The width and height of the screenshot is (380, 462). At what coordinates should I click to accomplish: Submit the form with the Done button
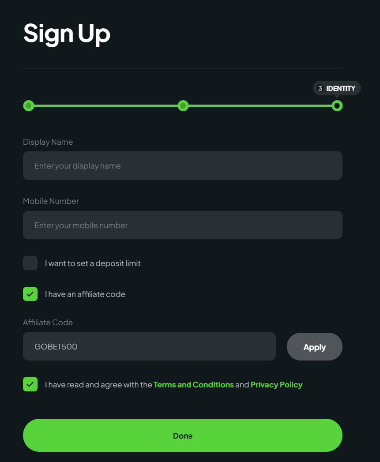coord(183,436)
